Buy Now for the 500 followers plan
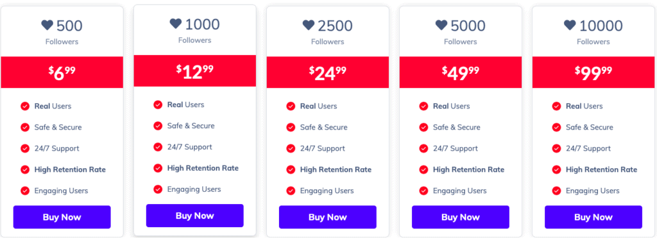The image size is (657, 238). tap(62, 217)
